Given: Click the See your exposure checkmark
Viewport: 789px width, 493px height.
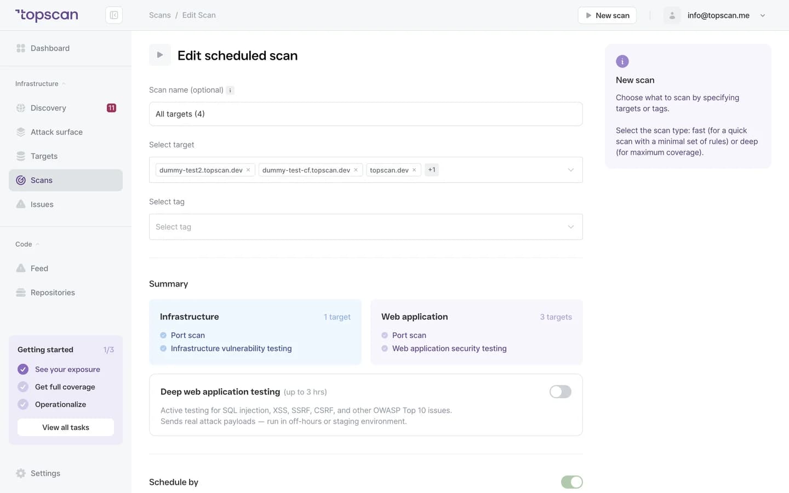Looking at the screenshot, I should pyautogui.click(x=23, y=369).
